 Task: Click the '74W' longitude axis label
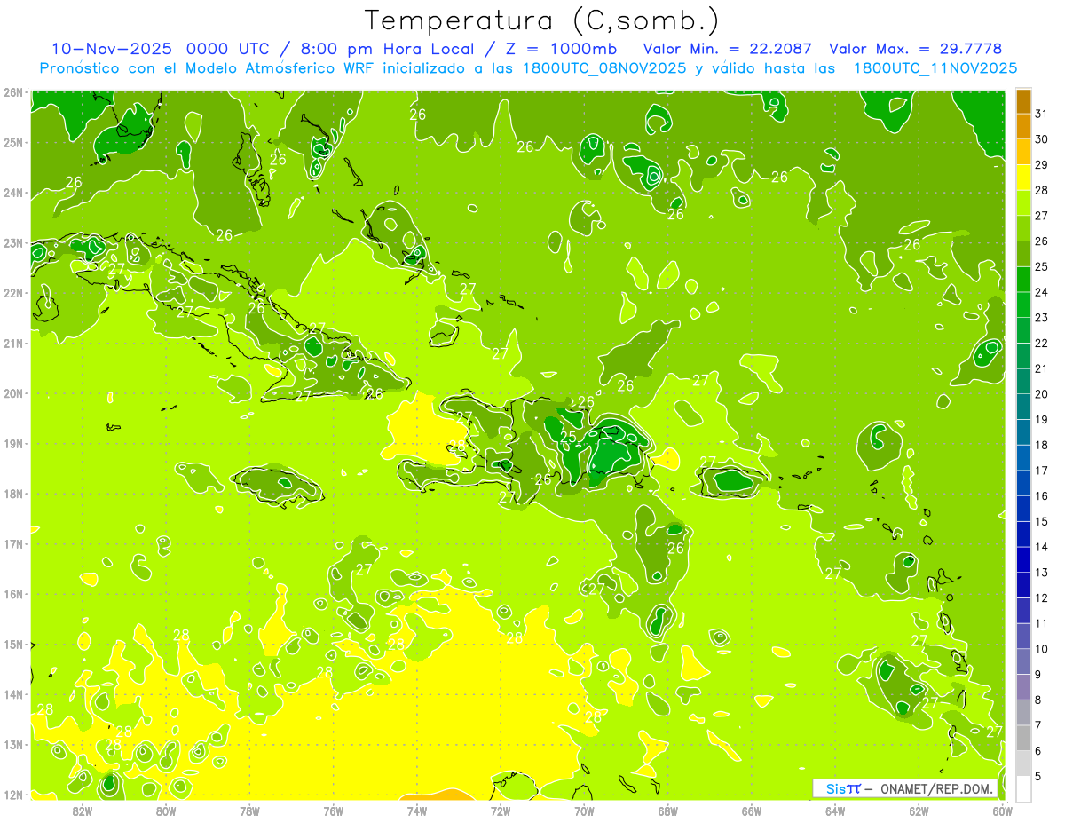coord(417,811)
